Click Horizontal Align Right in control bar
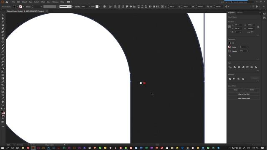 coord(123,7)
